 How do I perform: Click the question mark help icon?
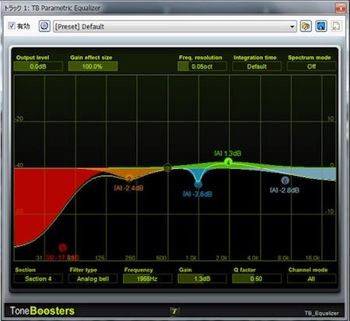pos(174,311)
